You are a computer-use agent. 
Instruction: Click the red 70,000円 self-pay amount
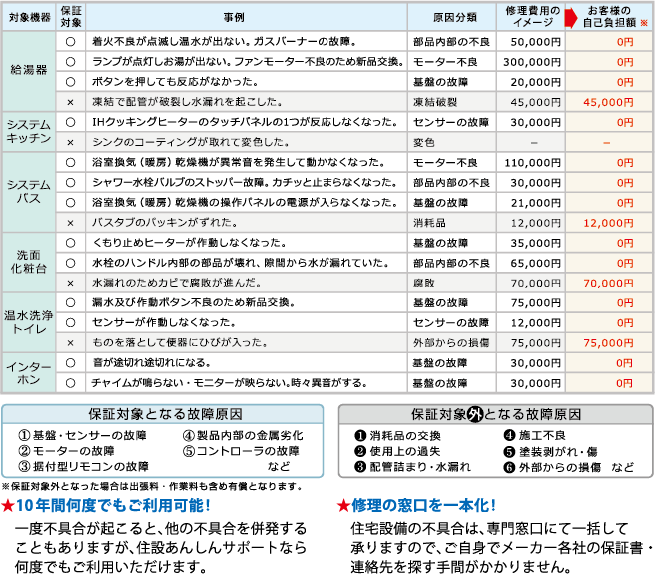point(608,284)
